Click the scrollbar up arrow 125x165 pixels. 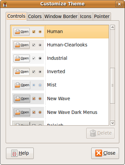[x=112, y=27]
